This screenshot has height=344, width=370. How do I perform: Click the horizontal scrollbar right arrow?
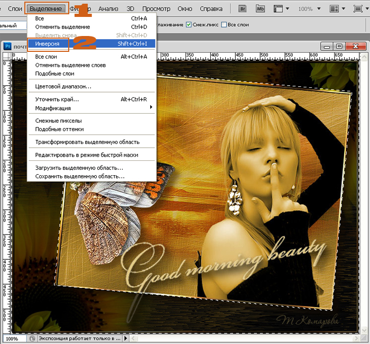[356, 338]
